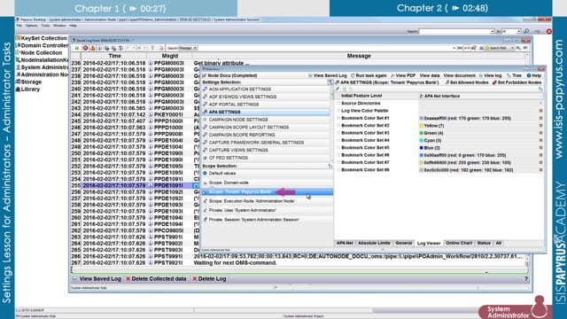
Task: Click the Delete Collected data red X icon
Action: coord(128,279)
